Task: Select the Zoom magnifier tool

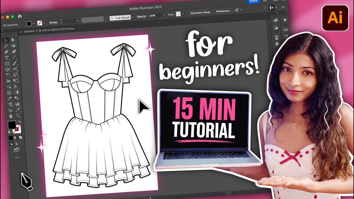Action: [18, 116]
